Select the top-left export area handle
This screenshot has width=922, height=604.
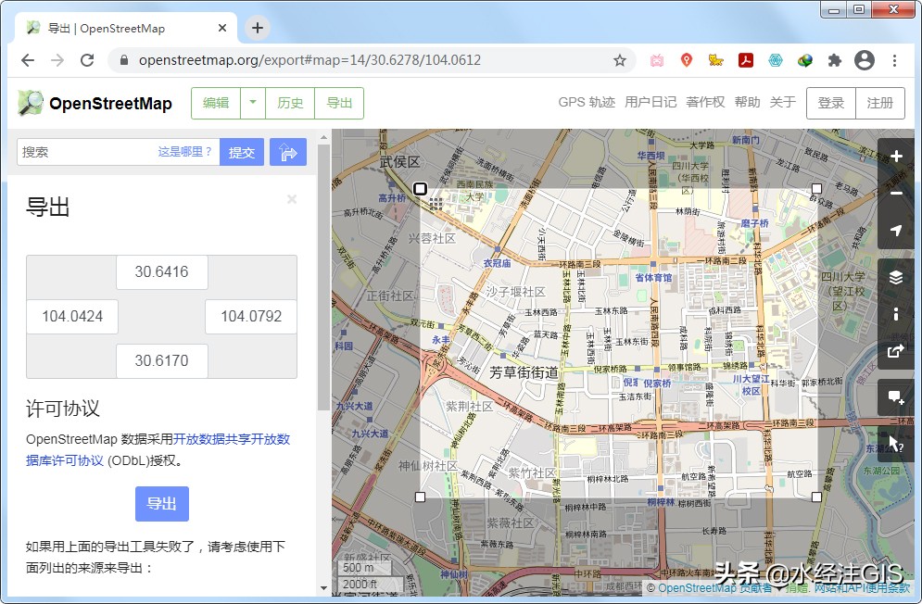[x=420, y=189]
